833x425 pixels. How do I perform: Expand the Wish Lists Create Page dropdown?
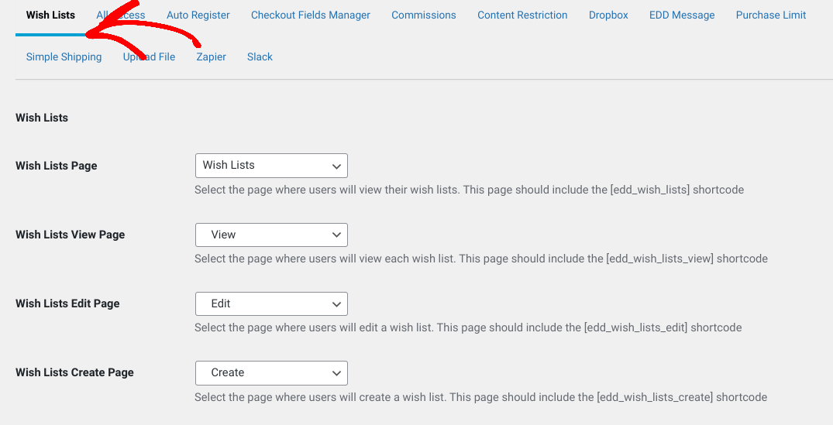271,372
